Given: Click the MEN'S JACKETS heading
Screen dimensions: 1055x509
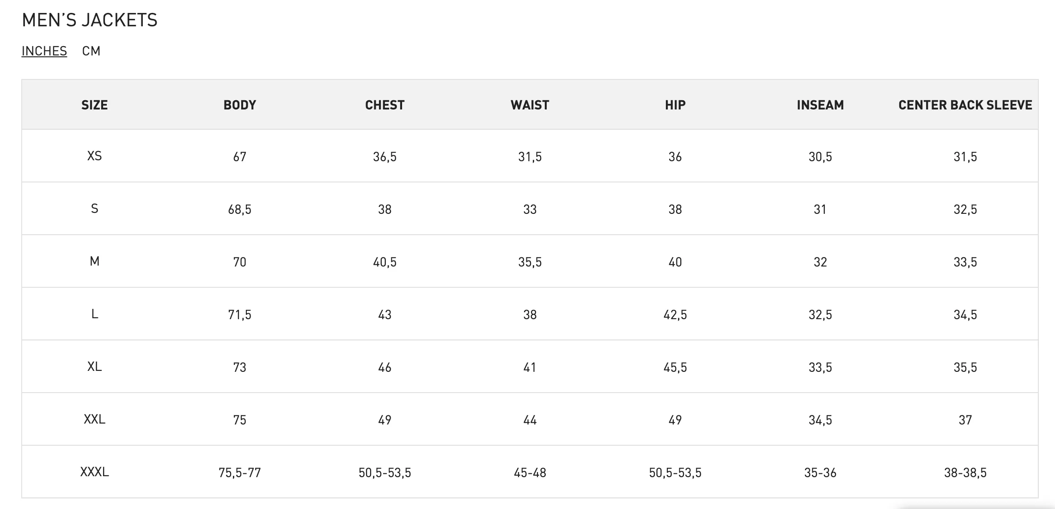Looking at the screenshot, I should [x=90, y=20].
